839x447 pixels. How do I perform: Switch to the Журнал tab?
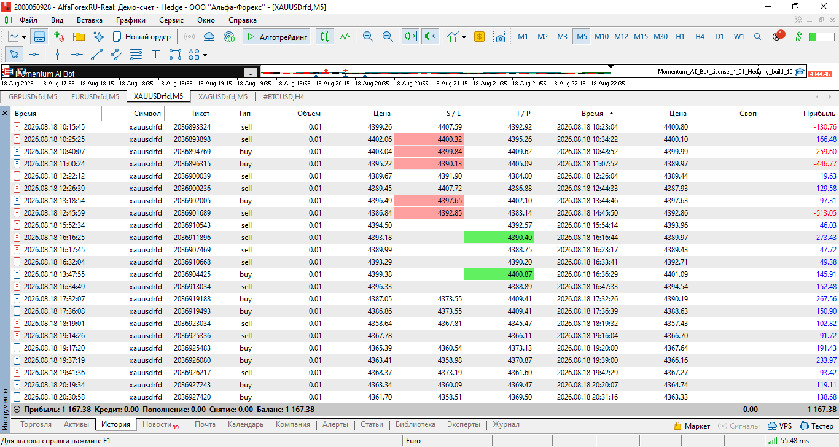(505, 424)
